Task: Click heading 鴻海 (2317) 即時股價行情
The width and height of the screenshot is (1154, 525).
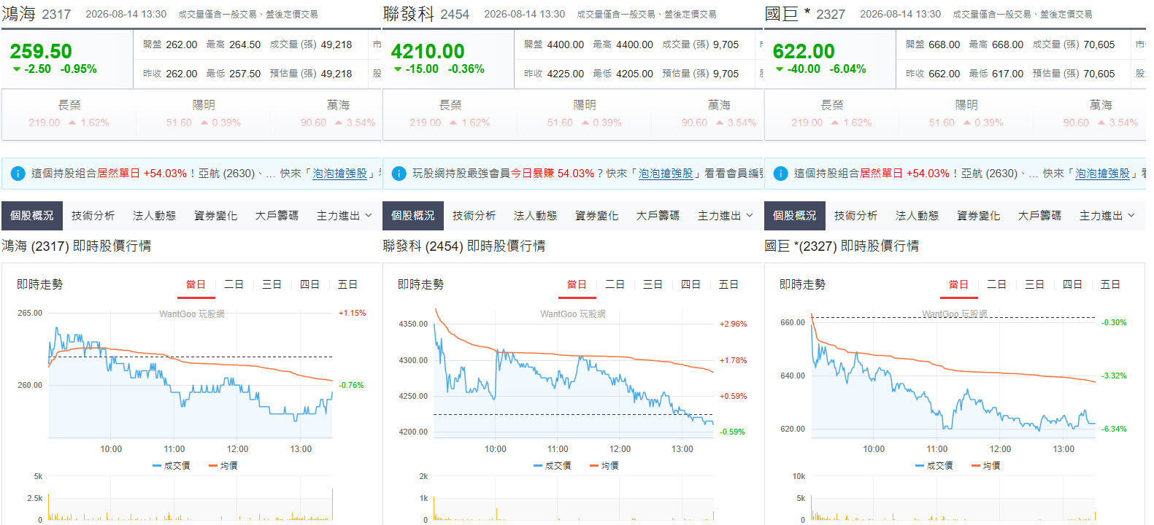Action: [x=77, y=246]
